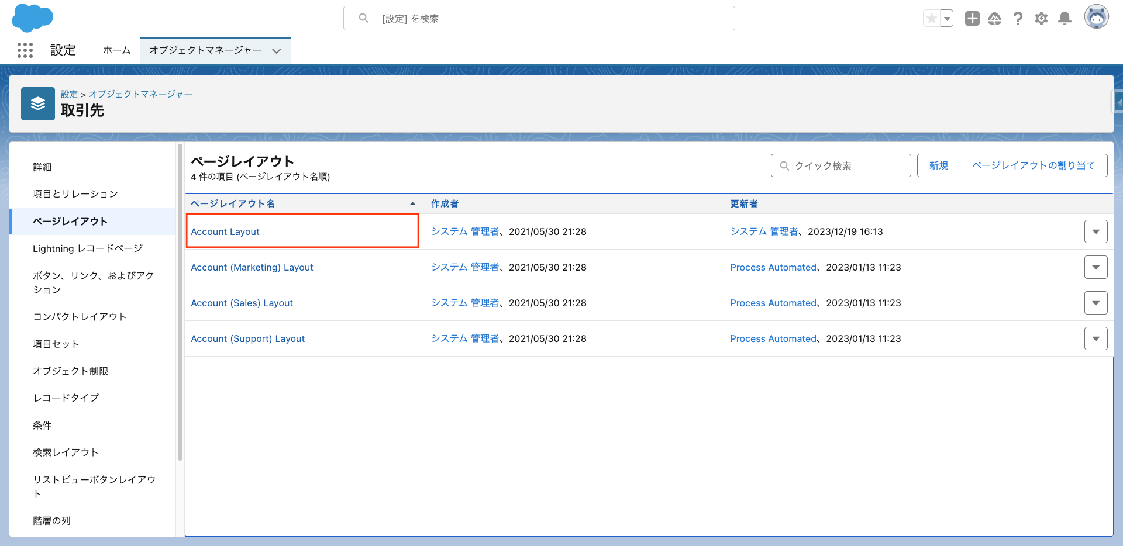Open the row actions menu for Account (Sales) Layout
This screenshot has height=546, width=1123.
tap(1096, 303)
